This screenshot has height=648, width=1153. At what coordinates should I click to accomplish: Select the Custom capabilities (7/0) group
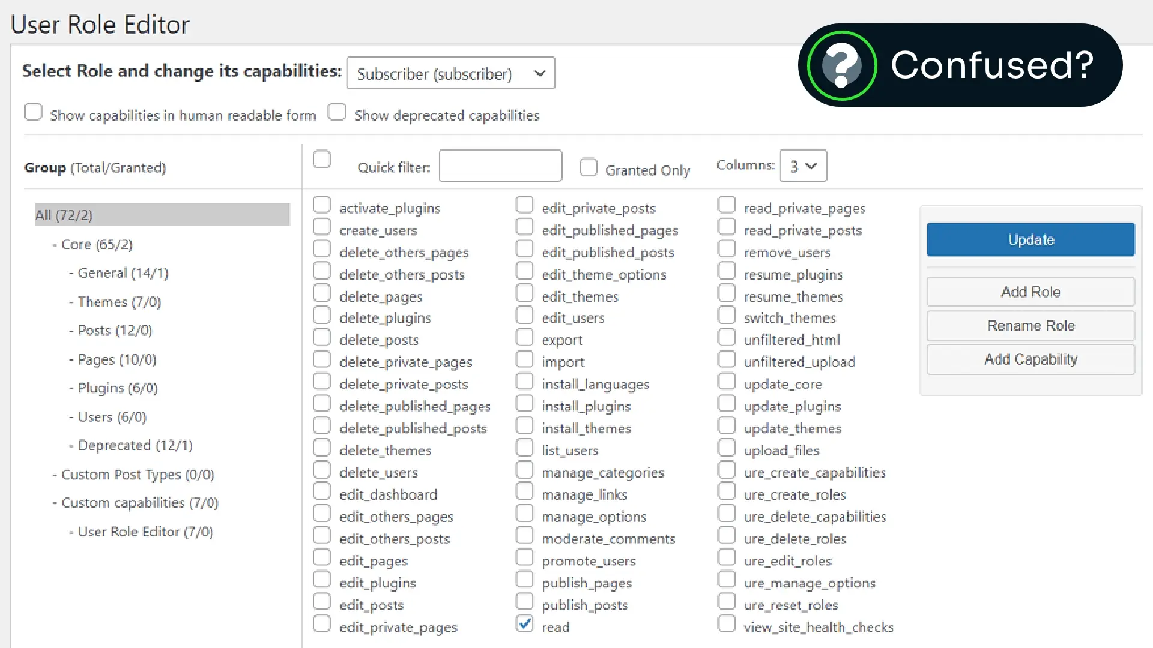pyautogui.click(x=139, y=503)
